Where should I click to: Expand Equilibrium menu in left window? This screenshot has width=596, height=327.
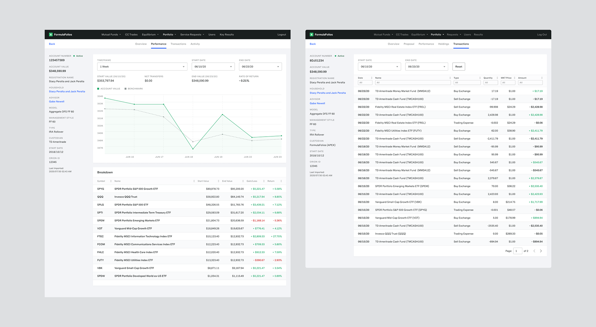[x=150, y=34]
